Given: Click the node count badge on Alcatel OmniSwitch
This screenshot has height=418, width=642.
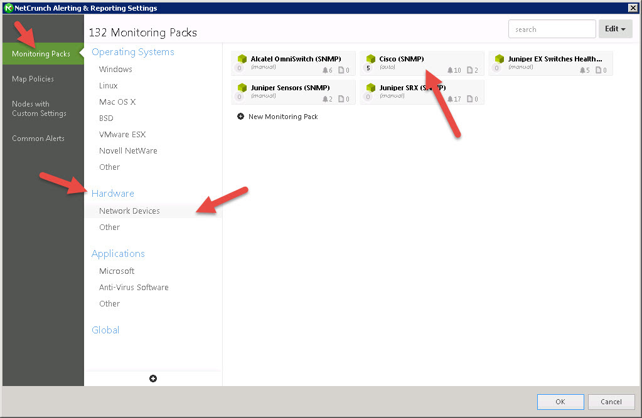Looking at the screenshot, I should pyautogui.click(x=240, y=68).
